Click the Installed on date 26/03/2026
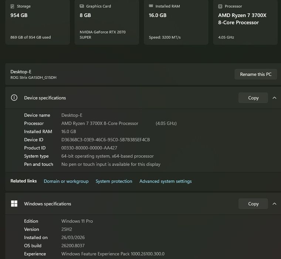The width and height of the screenshot is (281, 259). (x=73, y=238)
